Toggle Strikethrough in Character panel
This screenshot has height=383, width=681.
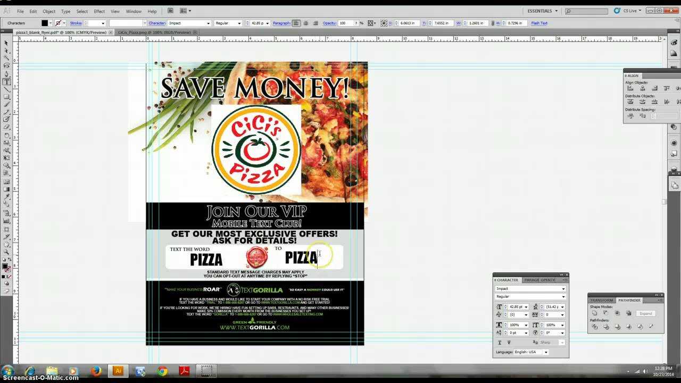(509, 343)
